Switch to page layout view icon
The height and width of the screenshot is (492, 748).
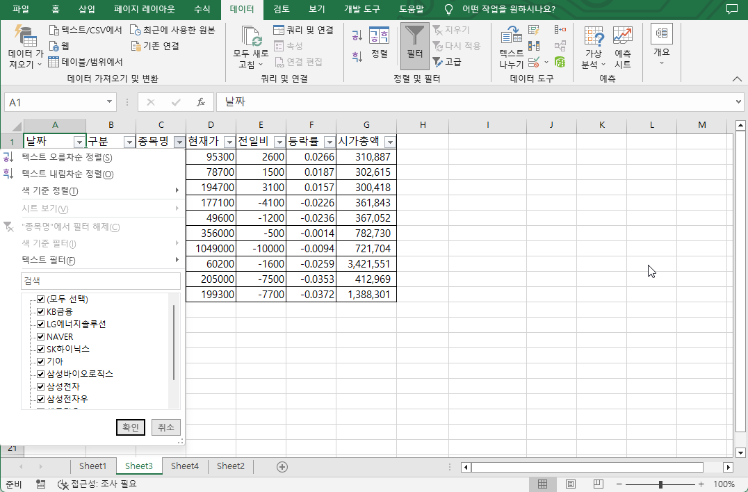click(x=570, y=484)
